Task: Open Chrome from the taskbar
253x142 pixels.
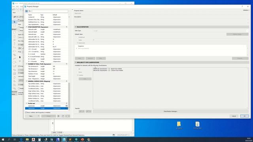Action: (x=89, y=139)
